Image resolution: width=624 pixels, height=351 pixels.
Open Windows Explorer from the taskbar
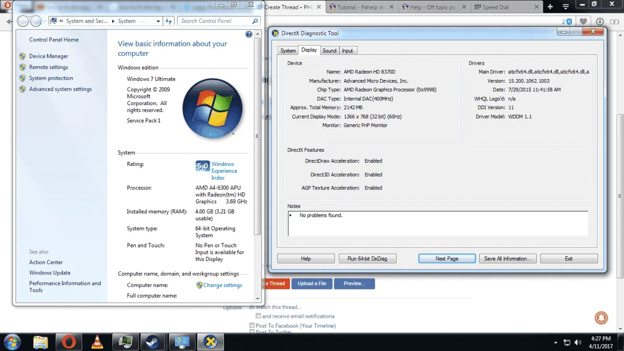click(x=41, y=342)
